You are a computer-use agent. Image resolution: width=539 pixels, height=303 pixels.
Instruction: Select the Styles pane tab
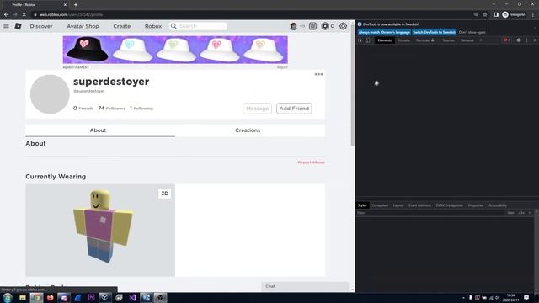pos(362,205)
